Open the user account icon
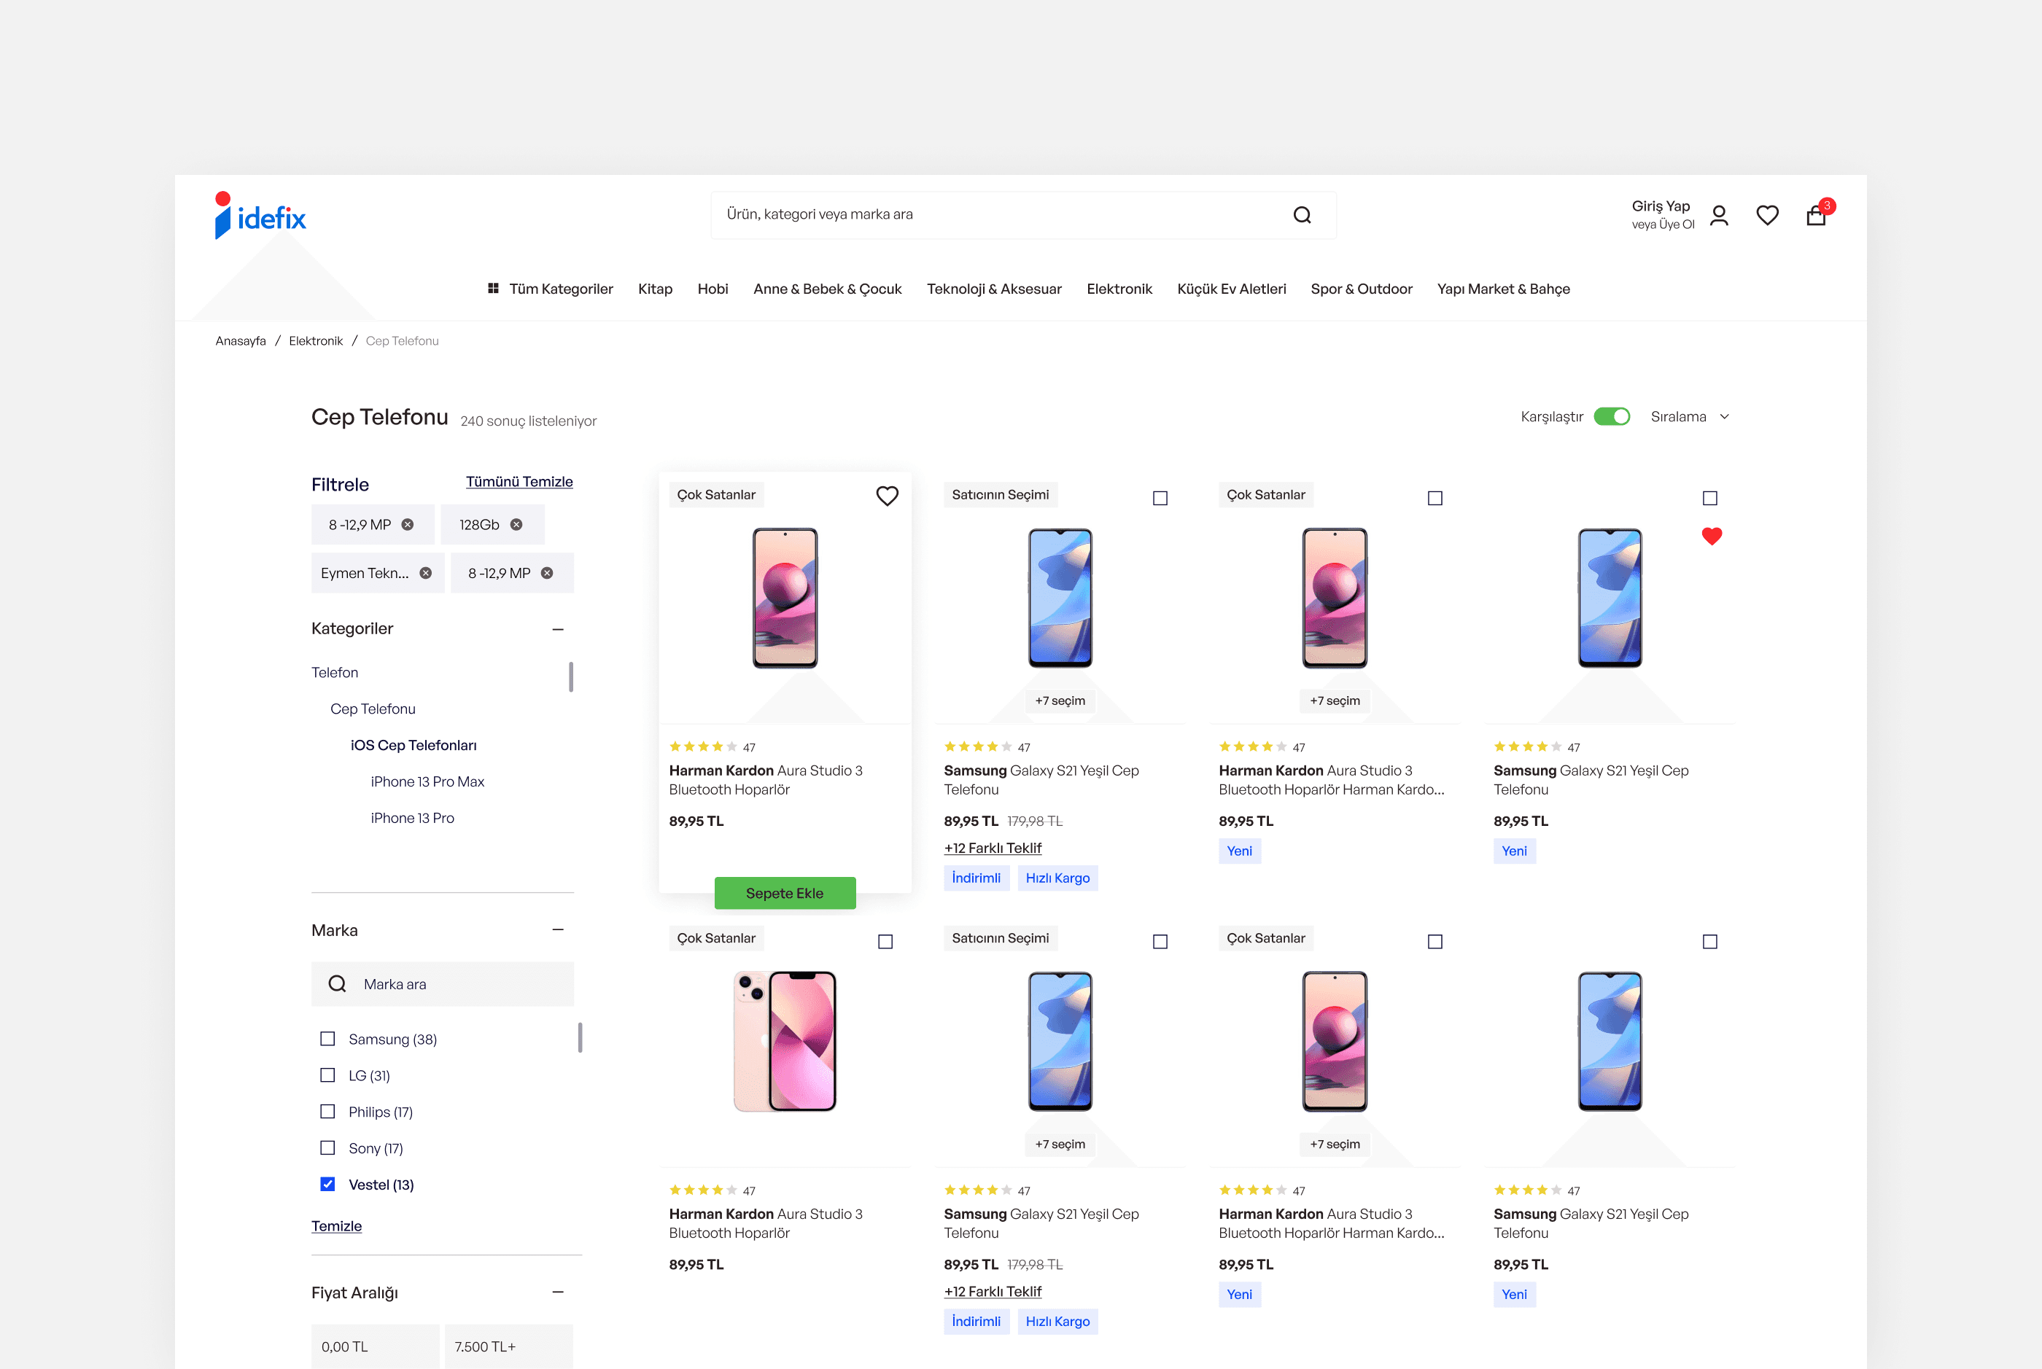Viewport: 2042px width, 1369px height. click(x=1718, y=215)
